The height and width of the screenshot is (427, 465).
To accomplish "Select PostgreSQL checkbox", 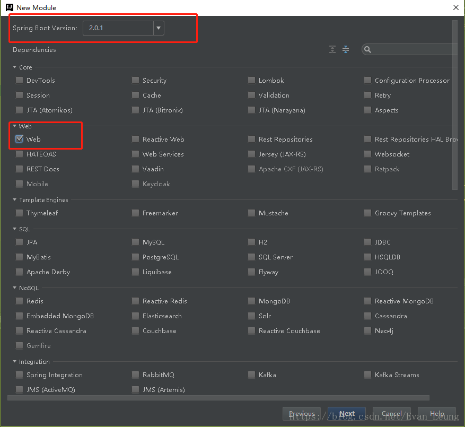I will [136, 257].
